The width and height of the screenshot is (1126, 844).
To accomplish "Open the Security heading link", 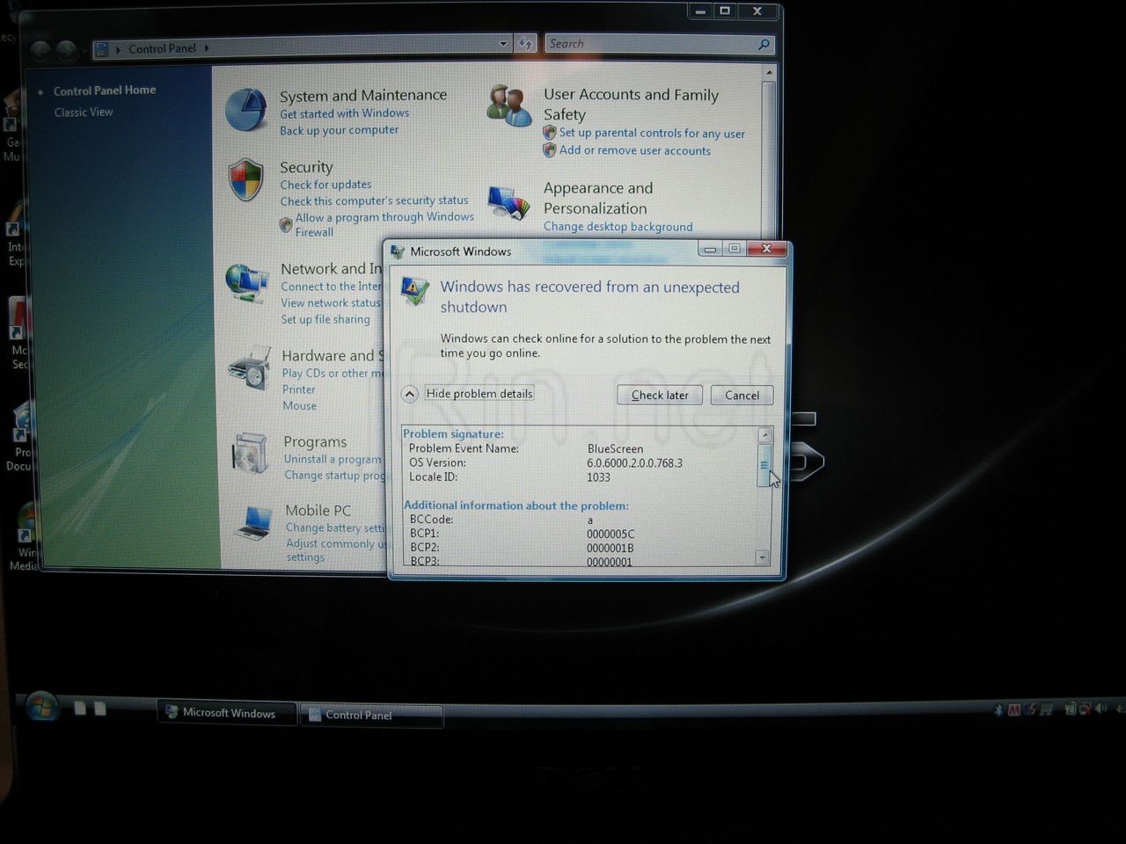I will click(x=306, y=167).
